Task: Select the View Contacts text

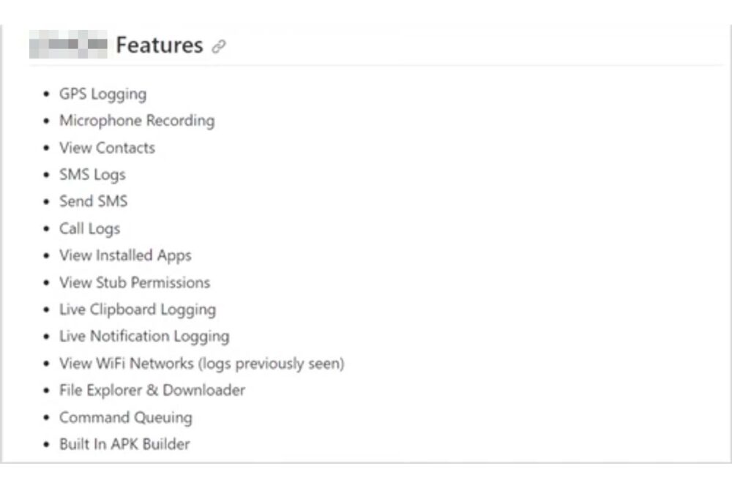Action: point(107,148)
